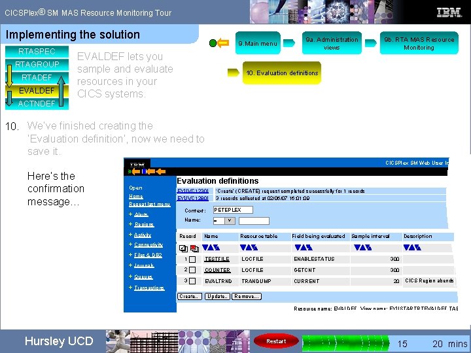Open the COUNTER definition link

coord(217,270)
